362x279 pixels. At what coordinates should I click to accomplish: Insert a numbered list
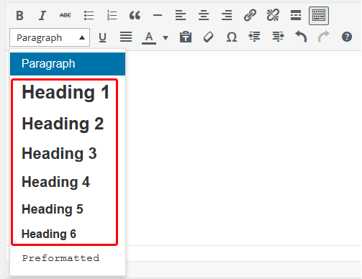112,16
